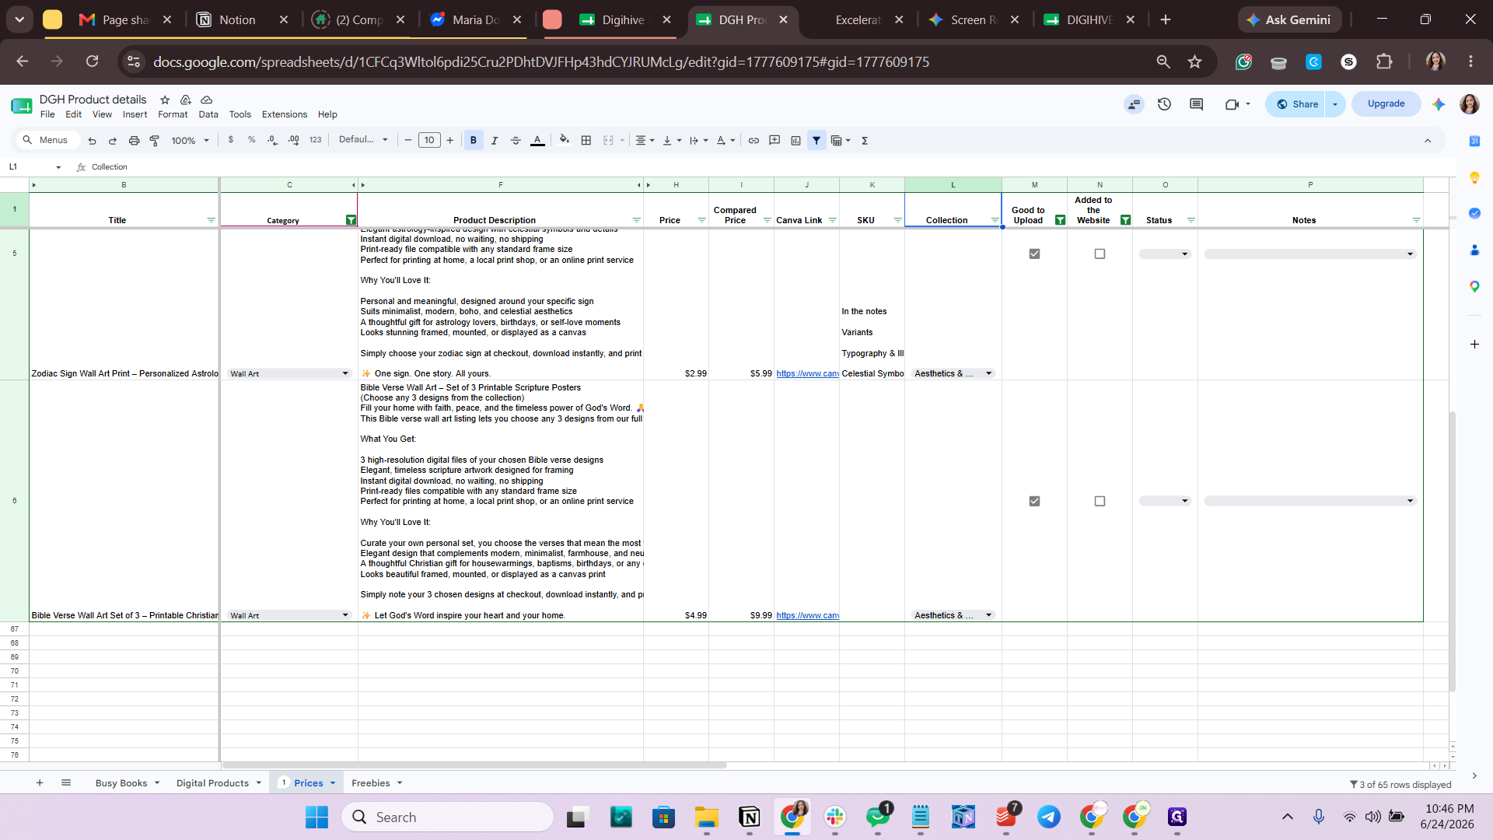Toggle bold formatting in toolbar
The height and width of the screenshot is (840, 1493).
click(x=473, y=140)
